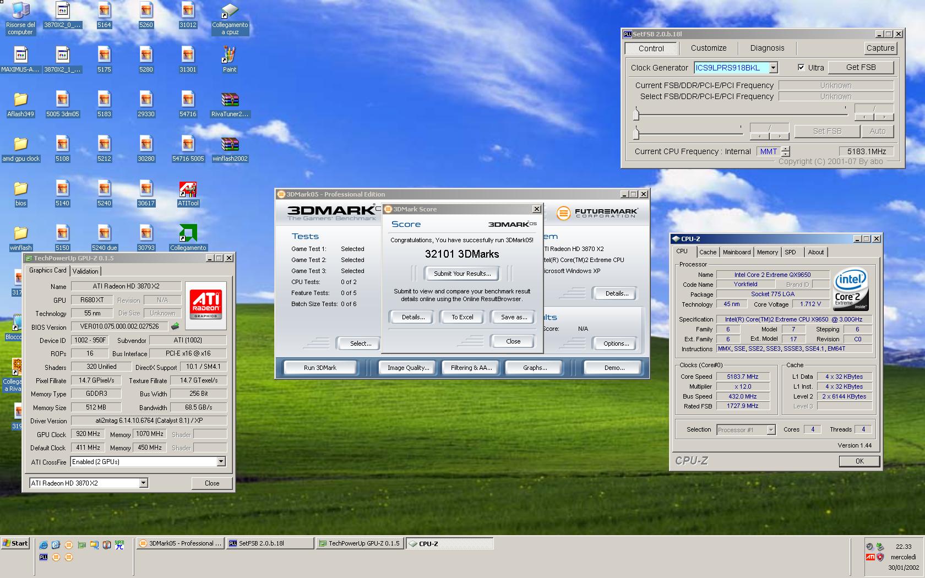Click the OK button in CPU-Z
This screenshot has height=578, width=925.
(x=859, y=461)
